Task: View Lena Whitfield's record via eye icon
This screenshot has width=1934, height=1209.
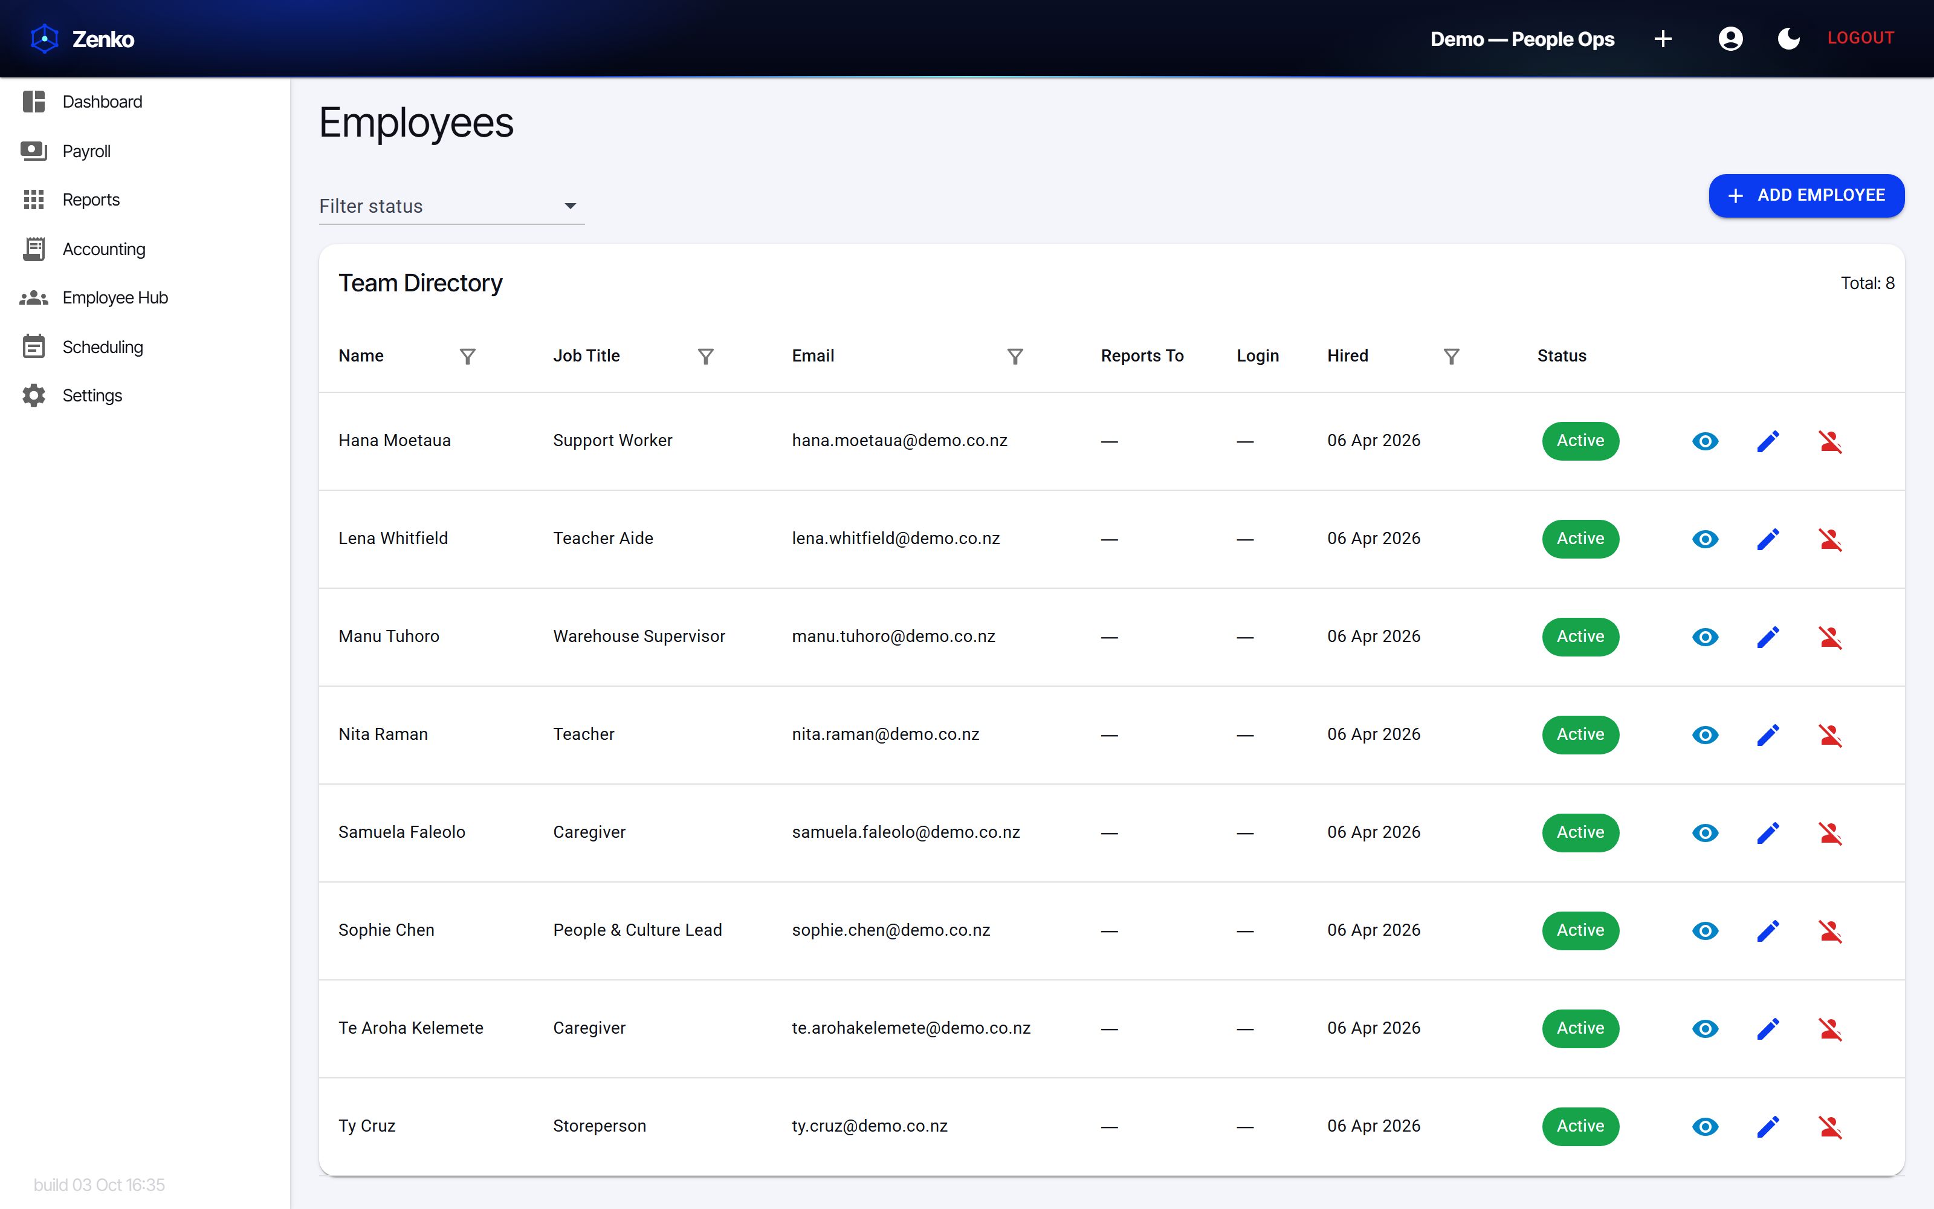Action: [1706, 539]
